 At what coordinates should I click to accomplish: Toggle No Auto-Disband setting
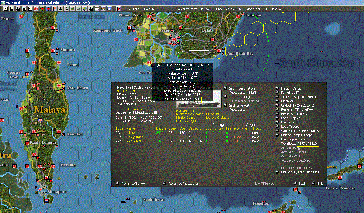click(217, 118)
